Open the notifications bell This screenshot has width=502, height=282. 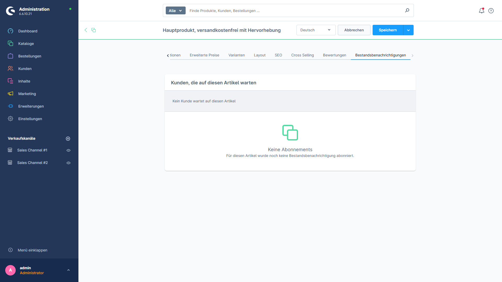(x=481, y=11)
